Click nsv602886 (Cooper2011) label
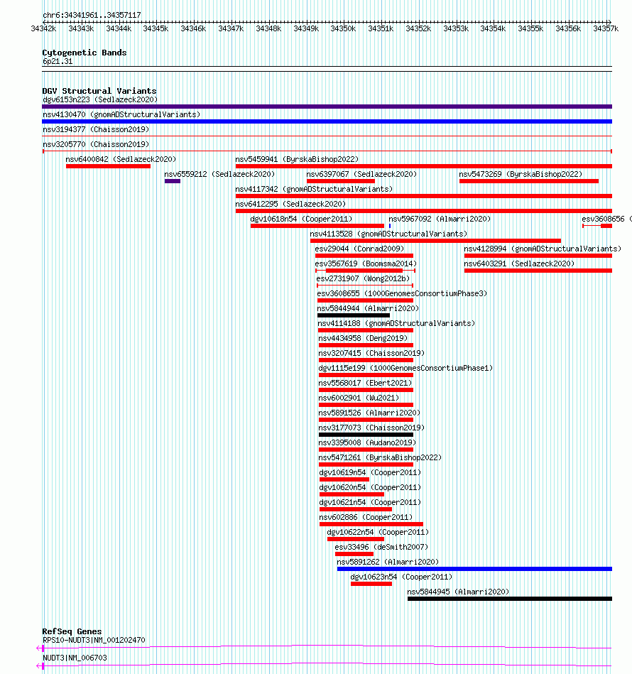This screenshot has height=674, width=632. pyautogui.click(x=366, y=517)
